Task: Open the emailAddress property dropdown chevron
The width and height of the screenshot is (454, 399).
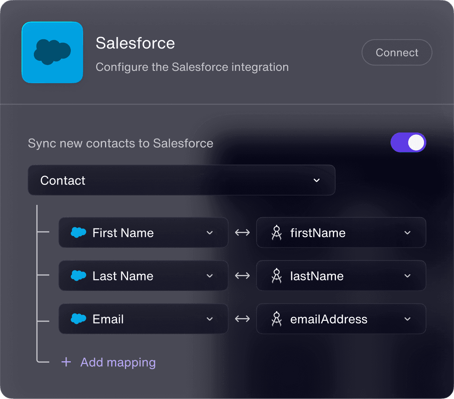Action: [x=407, y=319]
